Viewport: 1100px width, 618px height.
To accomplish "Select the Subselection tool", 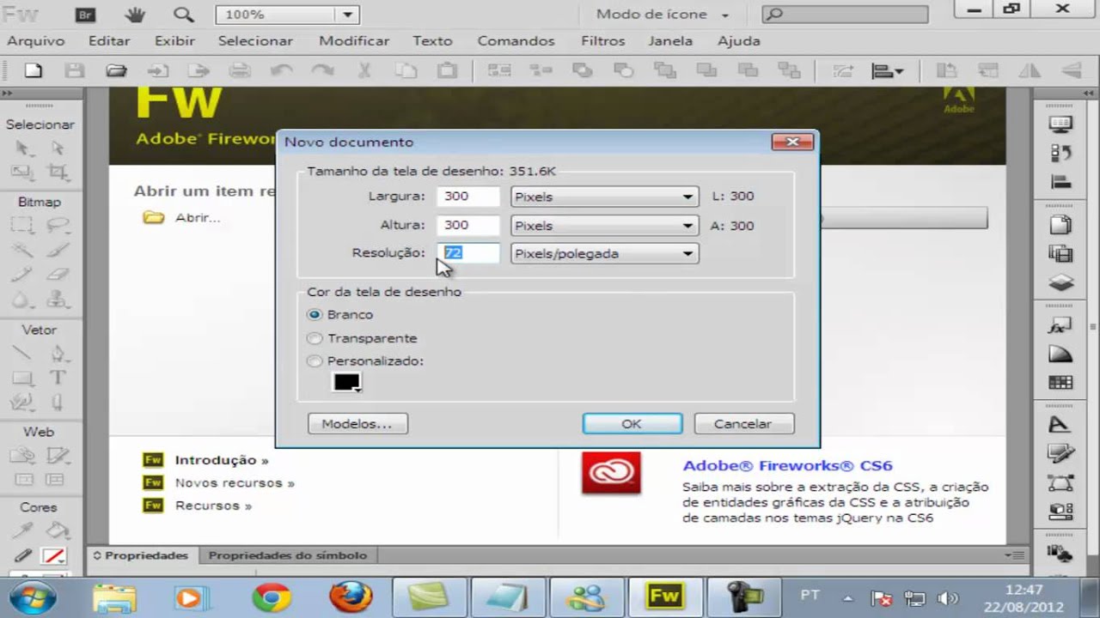I will click(x=57, y=148).
